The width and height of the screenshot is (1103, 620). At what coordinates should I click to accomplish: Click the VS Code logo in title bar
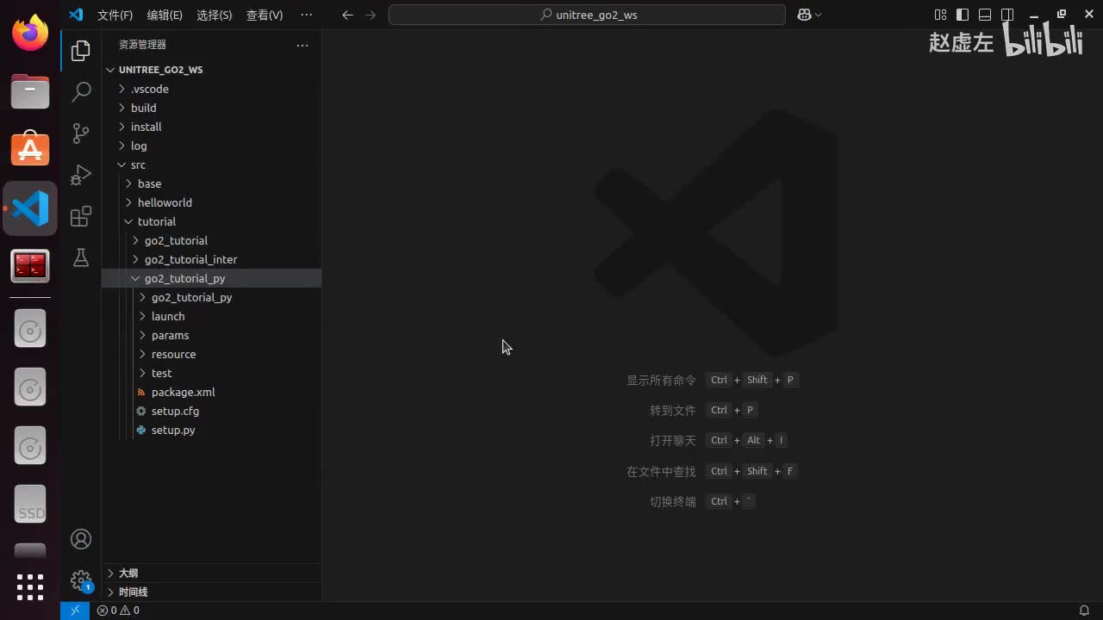pos(76,15)
